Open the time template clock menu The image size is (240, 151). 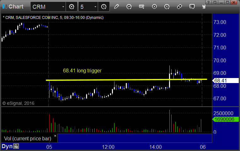(104, 7)
